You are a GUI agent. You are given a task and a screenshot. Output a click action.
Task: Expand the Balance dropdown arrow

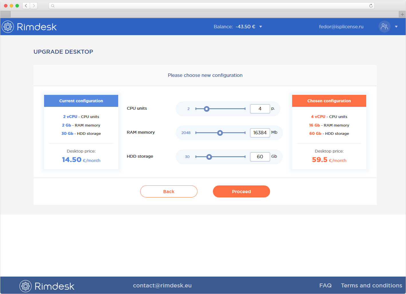(x=261, y=27)
